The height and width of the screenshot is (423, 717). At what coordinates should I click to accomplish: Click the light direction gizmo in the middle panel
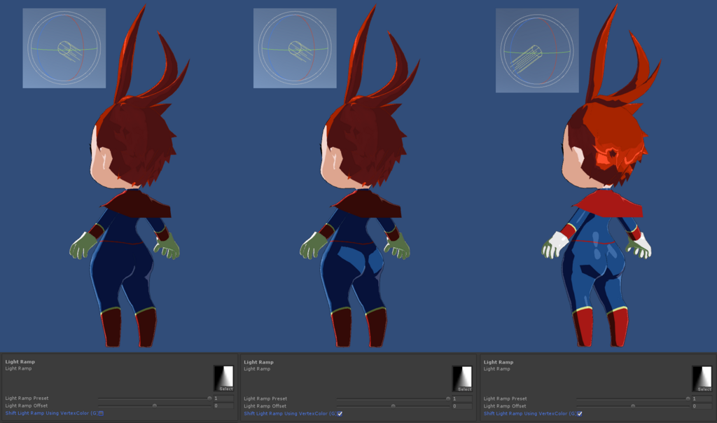coord(295,48)
